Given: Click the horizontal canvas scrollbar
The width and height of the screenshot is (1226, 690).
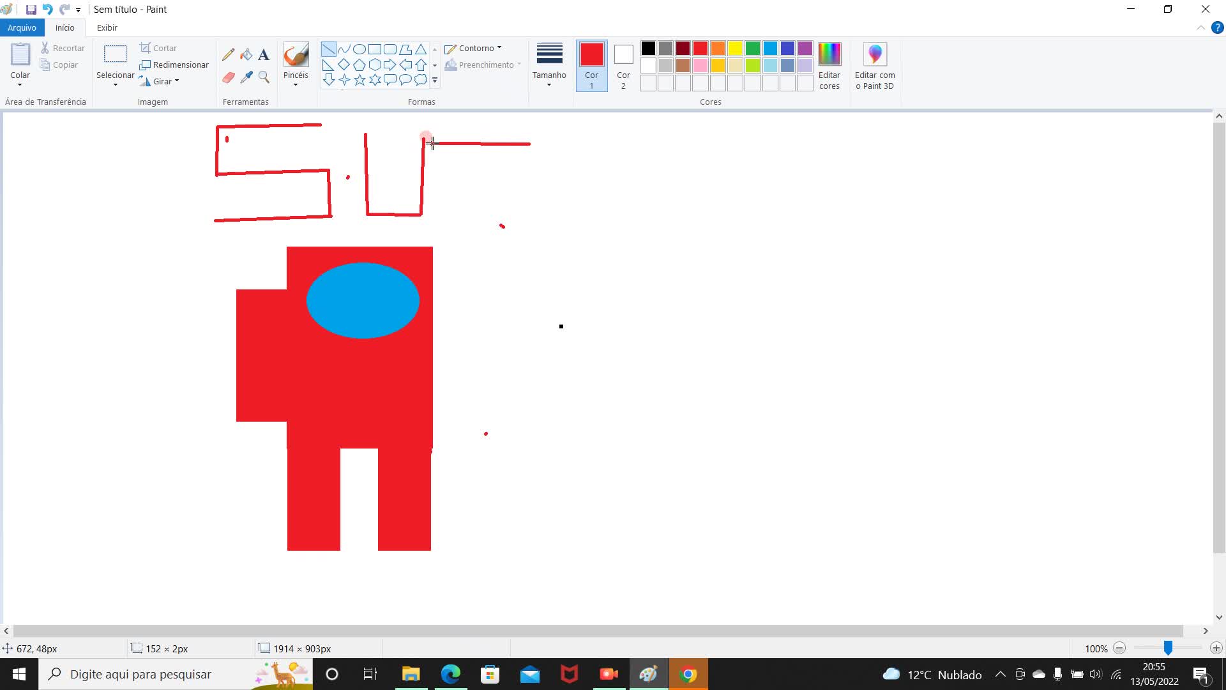Looking at the screenshot, I should coord(598,631).
